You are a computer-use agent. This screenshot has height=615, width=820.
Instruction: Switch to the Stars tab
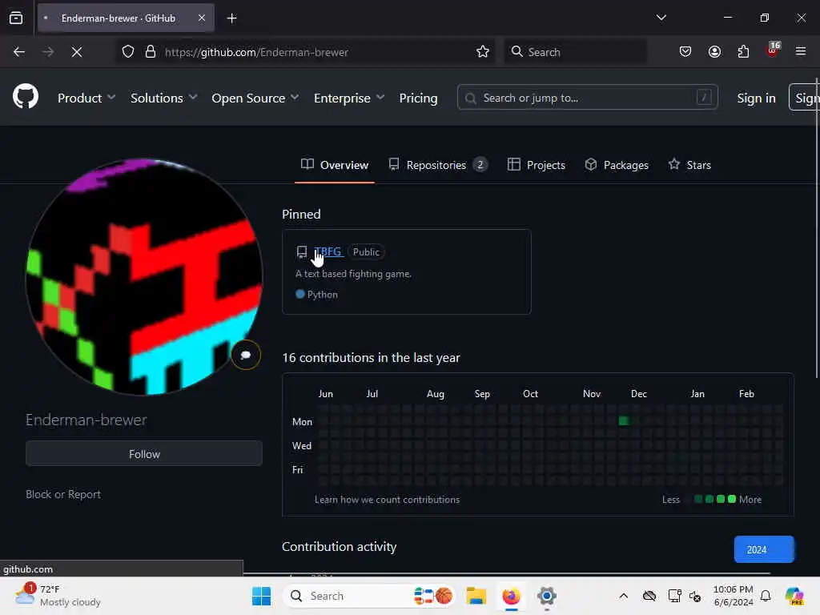click(689, 165)
